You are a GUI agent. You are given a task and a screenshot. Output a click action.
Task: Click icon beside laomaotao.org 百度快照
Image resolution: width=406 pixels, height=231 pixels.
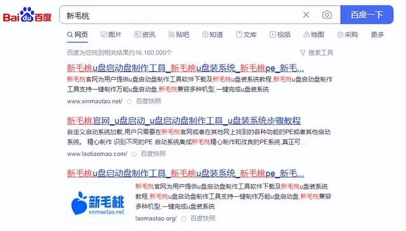pyautogui.click(x=183, y=218)
